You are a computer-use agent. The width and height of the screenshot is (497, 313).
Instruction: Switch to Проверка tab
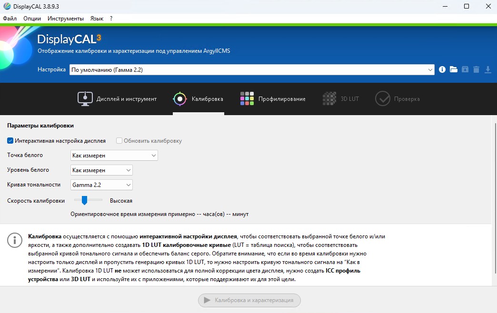tap(398, 99)
